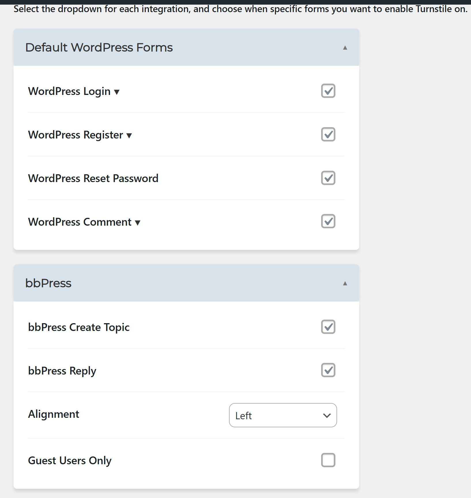The width and height of the screenshot is (471, 498).
Task: Toggle the bbPress Reply checkbox
Action: 328,370
